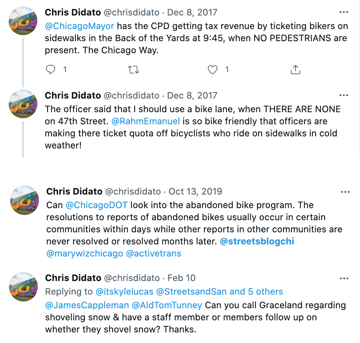Retweet the CPD ticketing bikers tweet

tap(133, 70)
